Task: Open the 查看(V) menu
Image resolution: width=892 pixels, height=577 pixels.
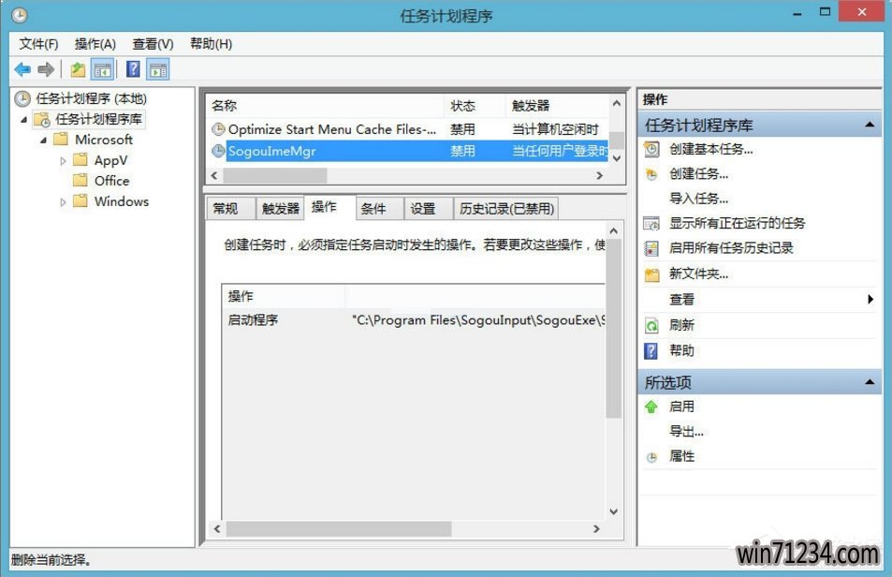Action: (153, 44)
